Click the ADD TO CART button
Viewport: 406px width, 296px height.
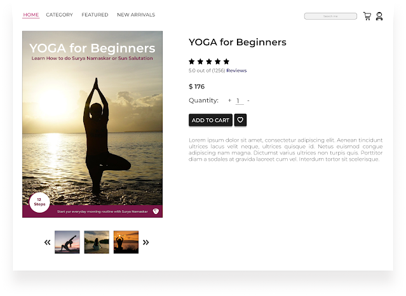(x=210, y=120)
